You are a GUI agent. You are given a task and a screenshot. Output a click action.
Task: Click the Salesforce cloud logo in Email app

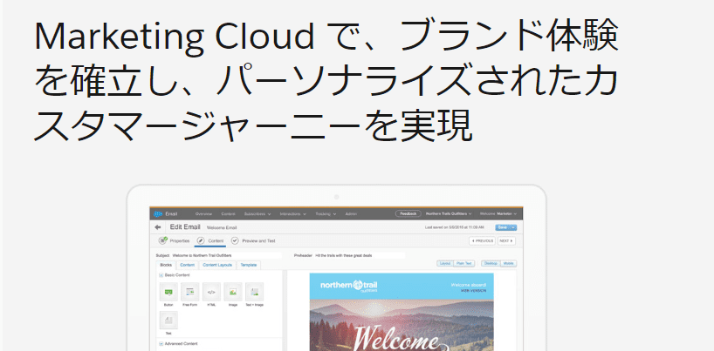[x=158, y=213]
